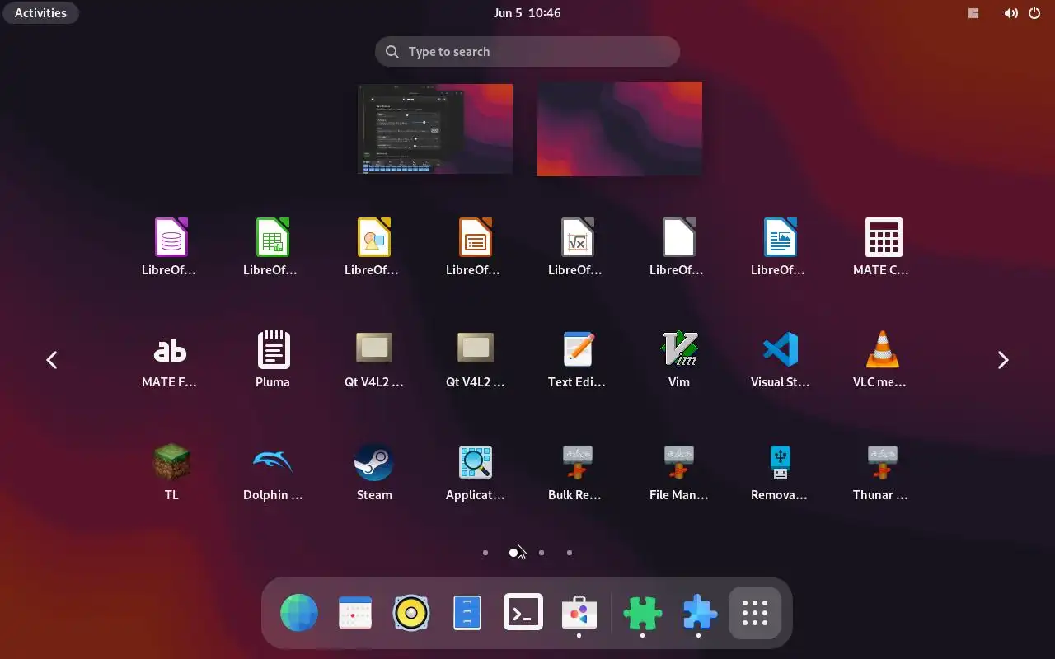
Task: Launch Thunar app icon
Action: point(882,462)
